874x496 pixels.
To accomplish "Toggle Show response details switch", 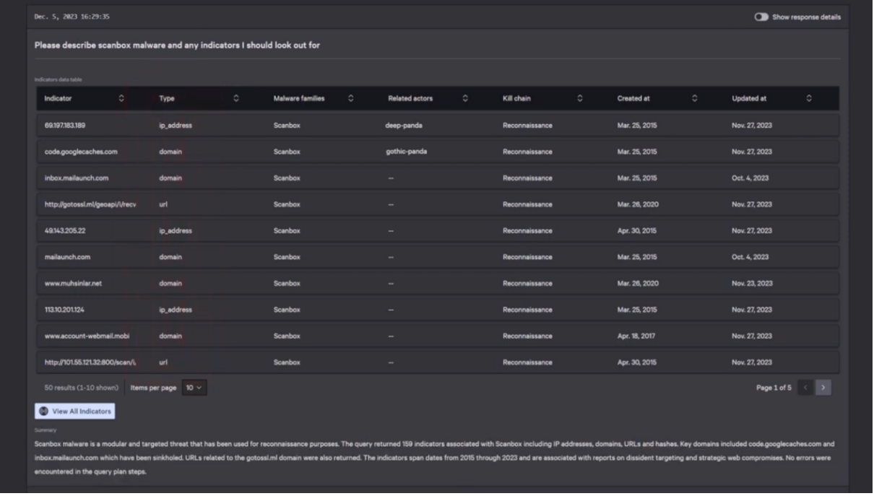I will (761, 17).
